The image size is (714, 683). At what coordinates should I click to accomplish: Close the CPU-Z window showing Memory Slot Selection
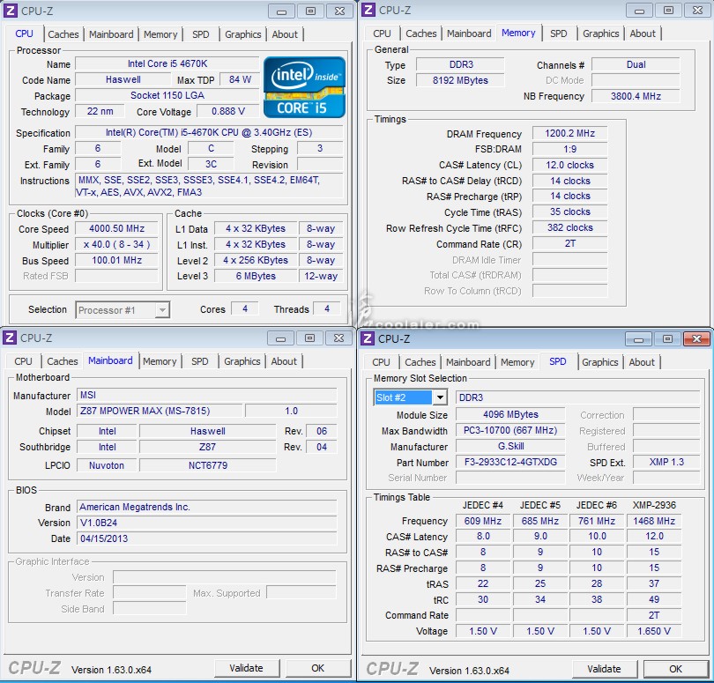[x=696, y=338]
